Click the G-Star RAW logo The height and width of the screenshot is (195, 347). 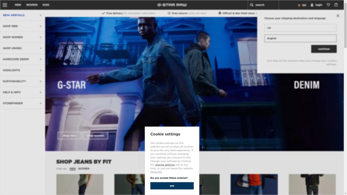[x=172, y=5]
